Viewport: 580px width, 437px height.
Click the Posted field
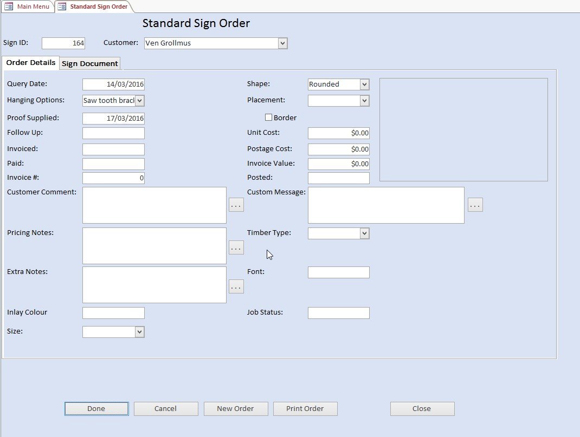(x=339, y=178)
